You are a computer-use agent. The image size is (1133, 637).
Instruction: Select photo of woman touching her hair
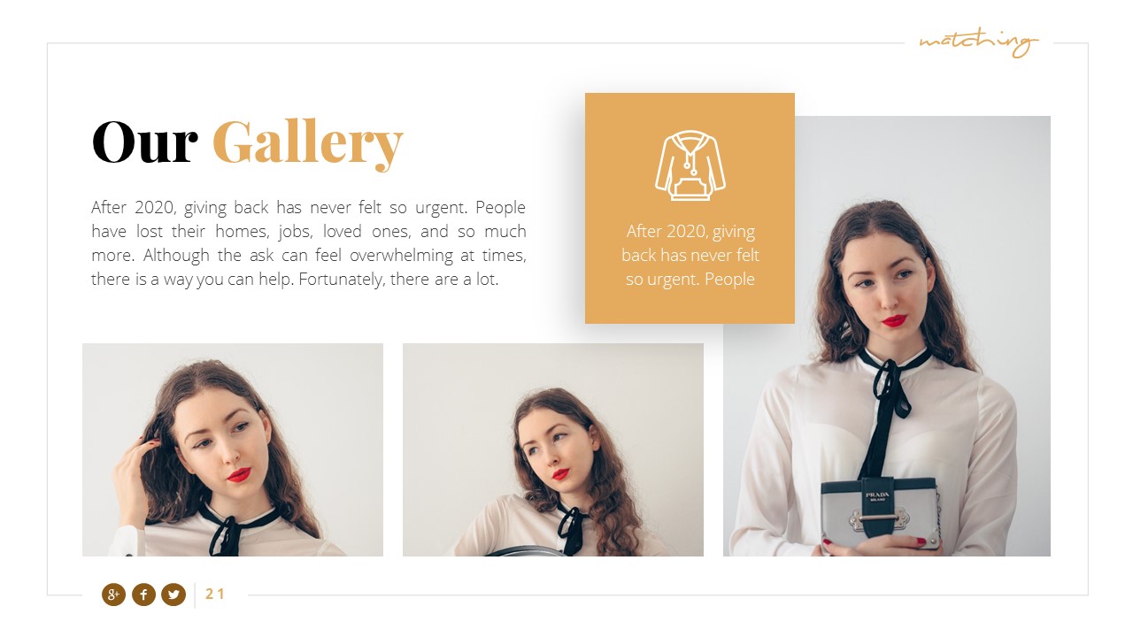coord(233,449)
